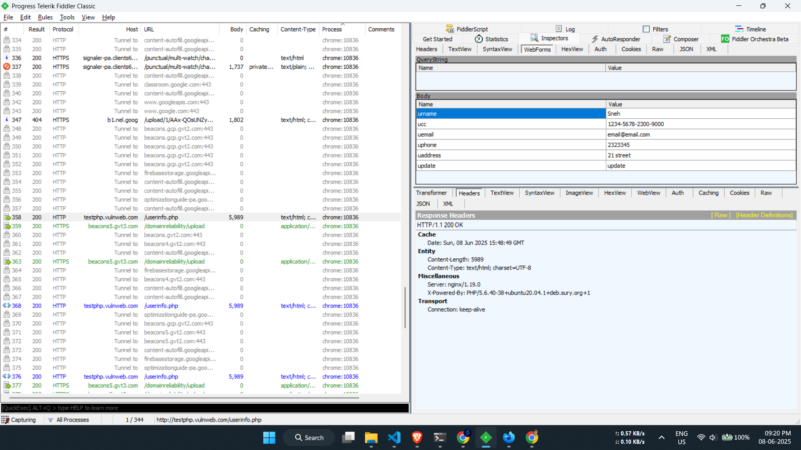Click info icon of session 347
This screenshot has height=450, width=801.
(7, 120)
